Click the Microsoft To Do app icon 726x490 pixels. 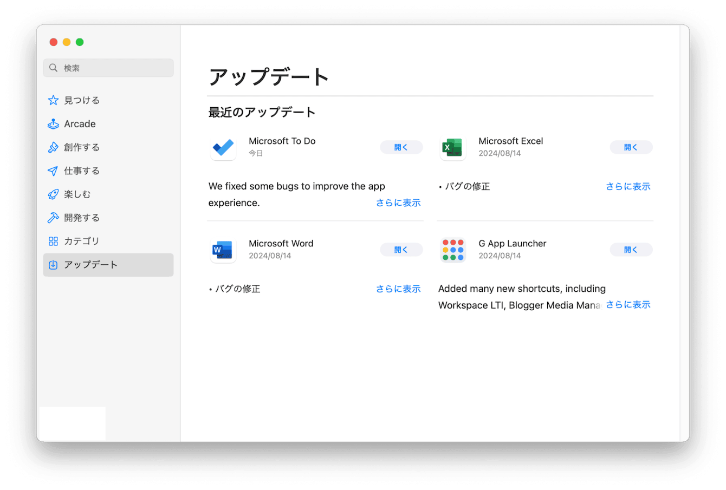pyautogui.click(x=223, y=147)
